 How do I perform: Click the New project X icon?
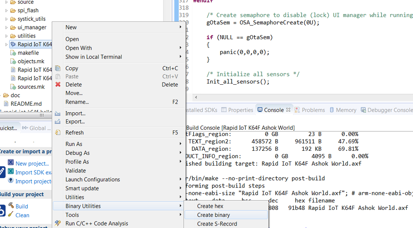click(11, 163)
